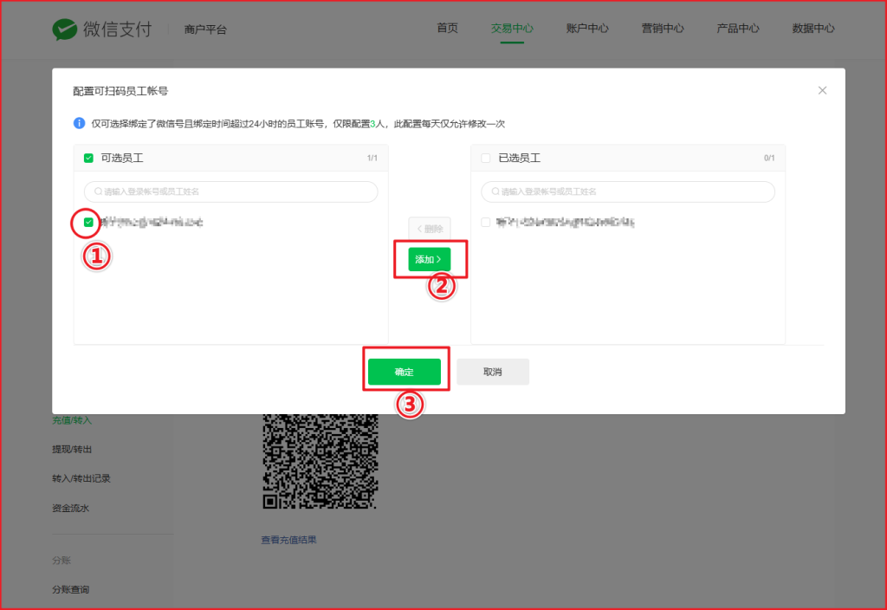Open the 首页 tab
887x610 pixels.
[x=447, y=29]
